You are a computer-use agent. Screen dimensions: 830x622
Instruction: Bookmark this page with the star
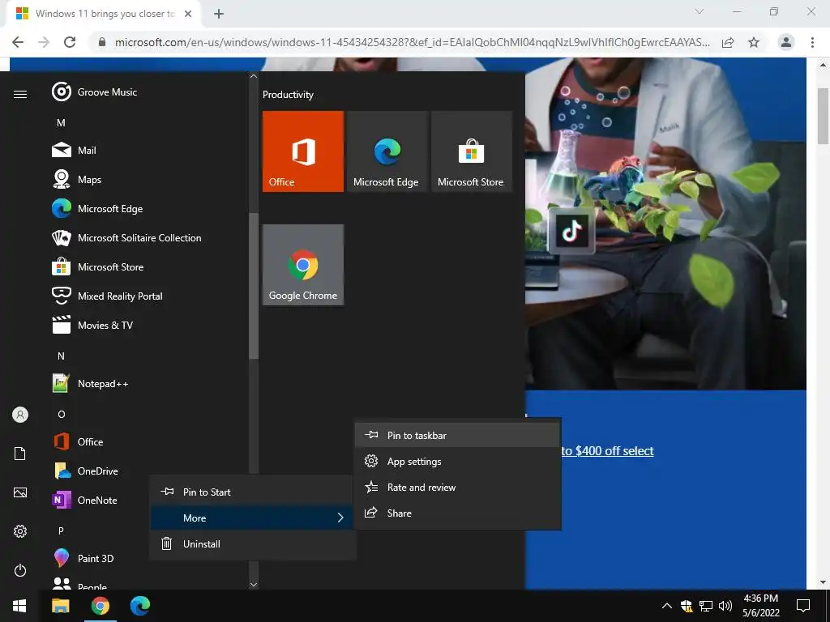(x=754, y=42)
